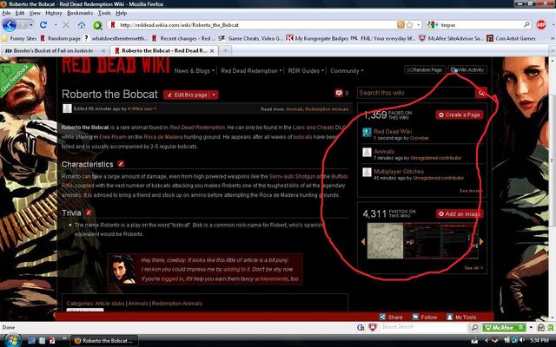Click the URL address bar
This screenshot has width=556, height=347.
[255, 25]
